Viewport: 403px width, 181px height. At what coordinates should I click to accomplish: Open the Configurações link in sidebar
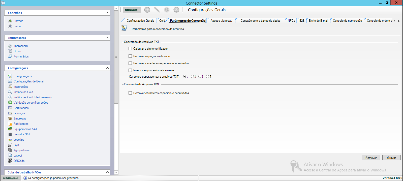pos(22,76)
